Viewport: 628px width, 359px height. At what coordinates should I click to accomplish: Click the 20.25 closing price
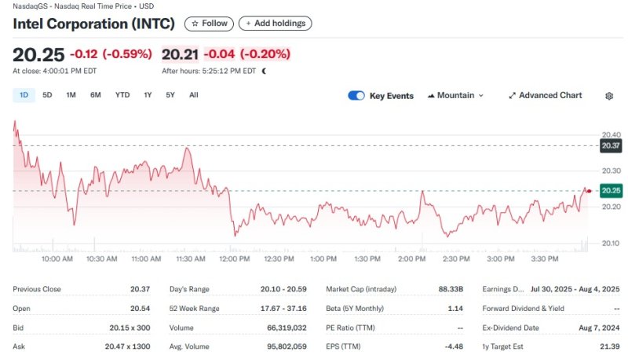(38, 55)
